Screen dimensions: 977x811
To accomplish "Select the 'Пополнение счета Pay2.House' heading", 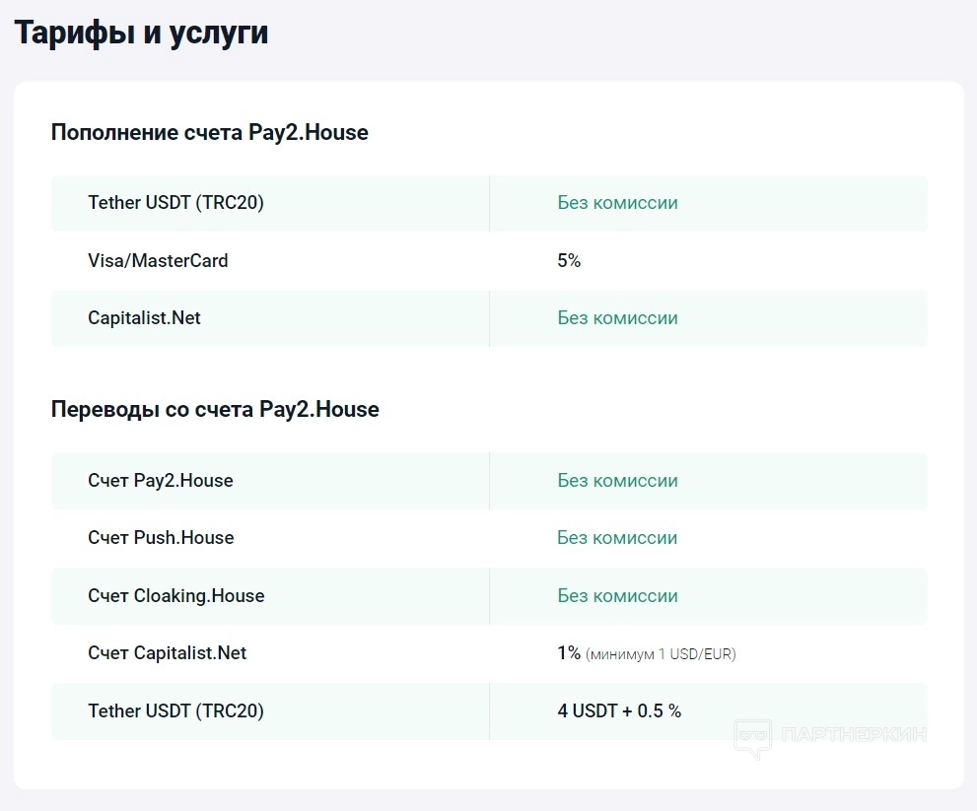I will [209, 133].
